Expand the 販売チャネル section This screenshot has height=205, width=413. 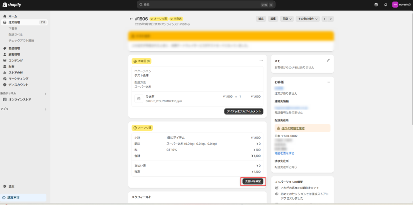click(45, 94)
